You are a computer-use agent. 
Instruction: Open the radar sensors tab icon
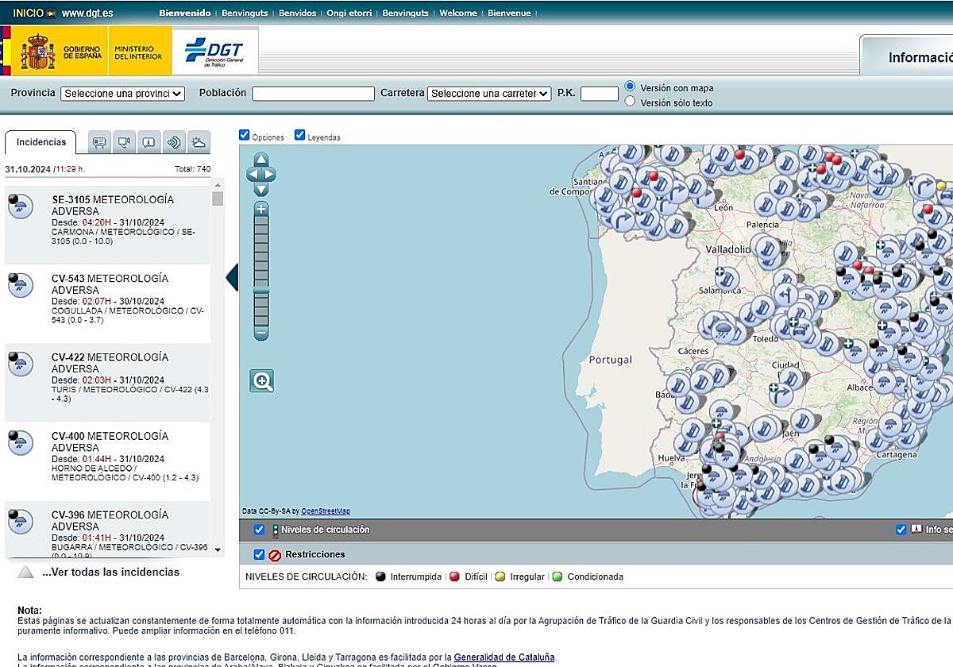(x=174, y=143)
